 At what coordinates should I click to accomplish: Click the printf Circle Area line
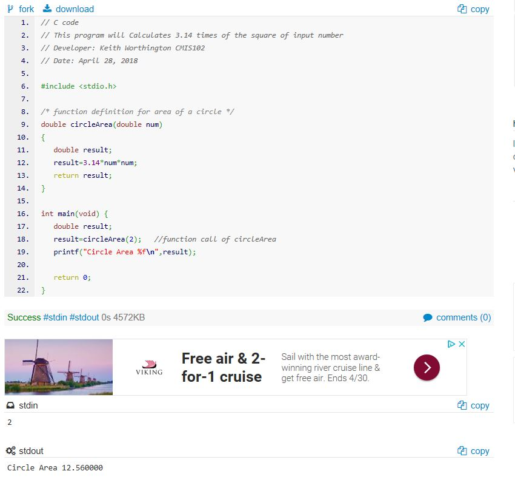tap(125, 252)
